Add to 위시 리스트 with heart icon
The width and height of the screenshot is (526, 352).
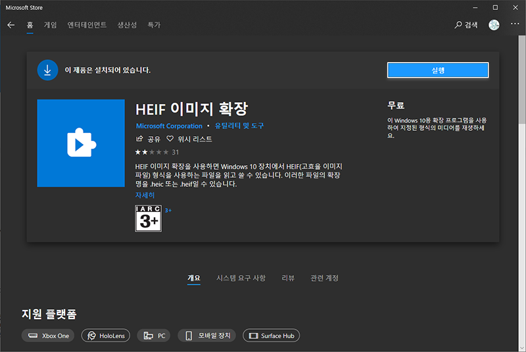(x=170, y=139)
